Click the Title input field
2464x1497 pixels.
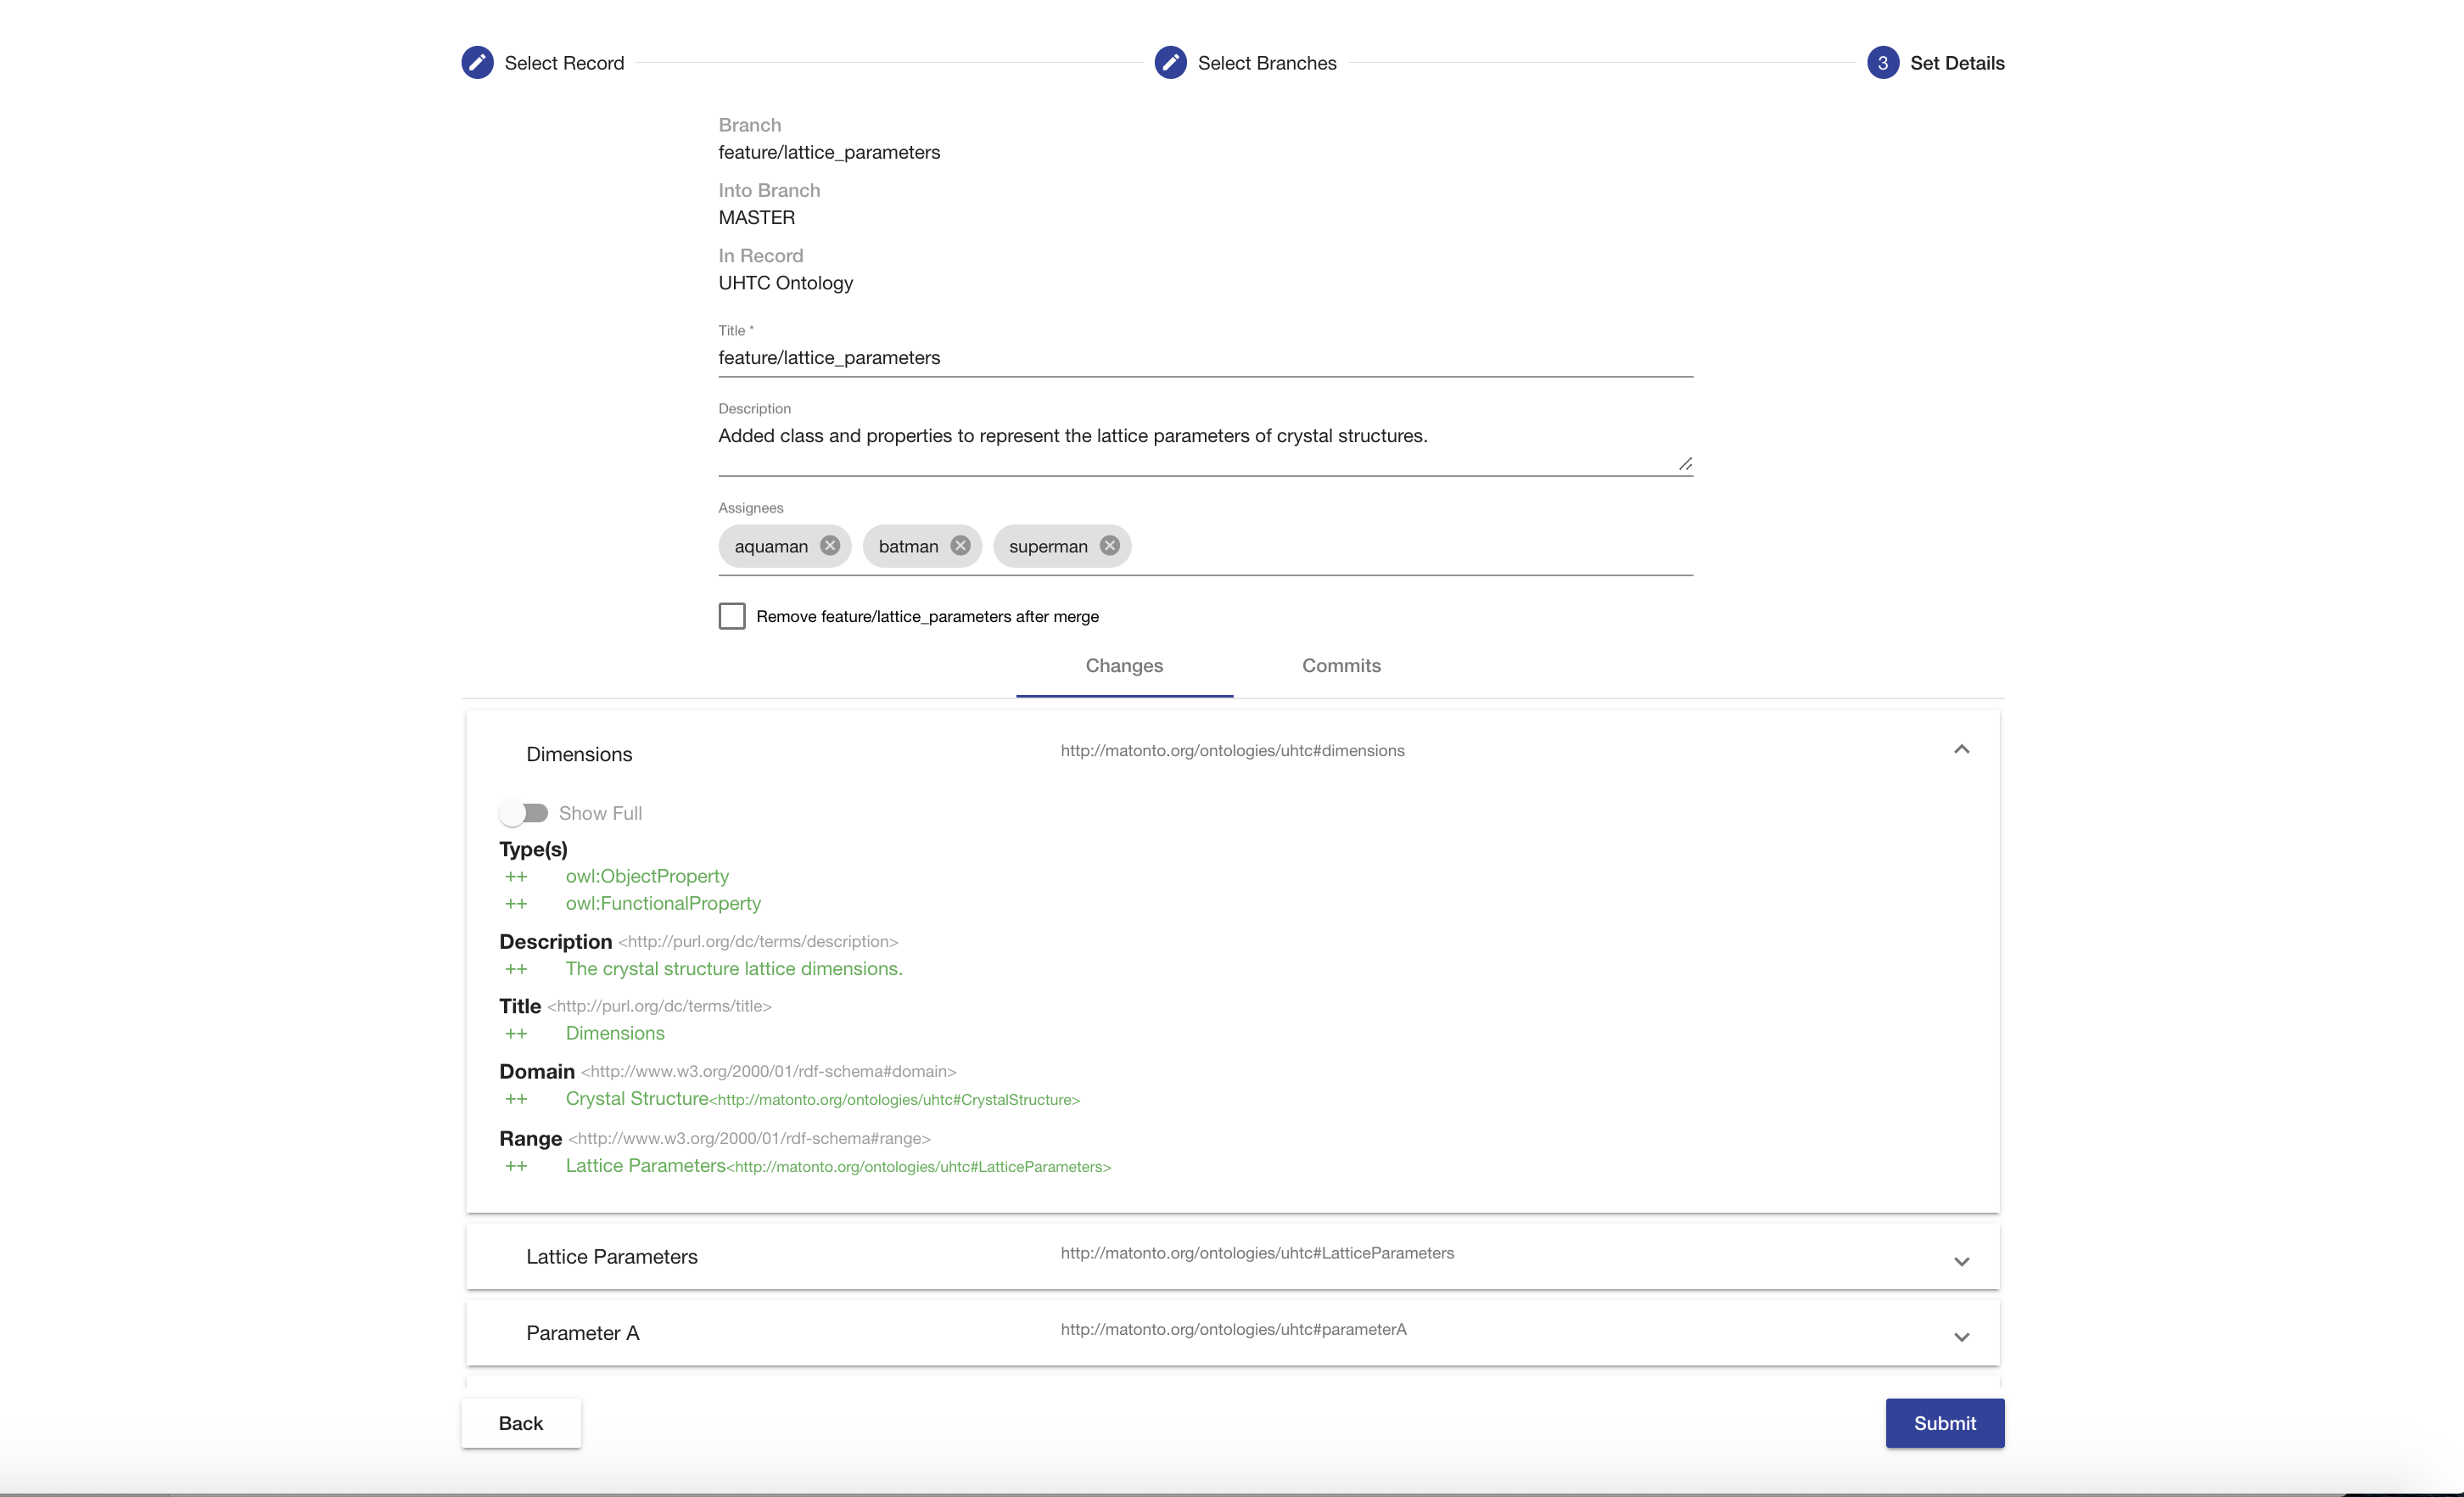point(1204,358)
